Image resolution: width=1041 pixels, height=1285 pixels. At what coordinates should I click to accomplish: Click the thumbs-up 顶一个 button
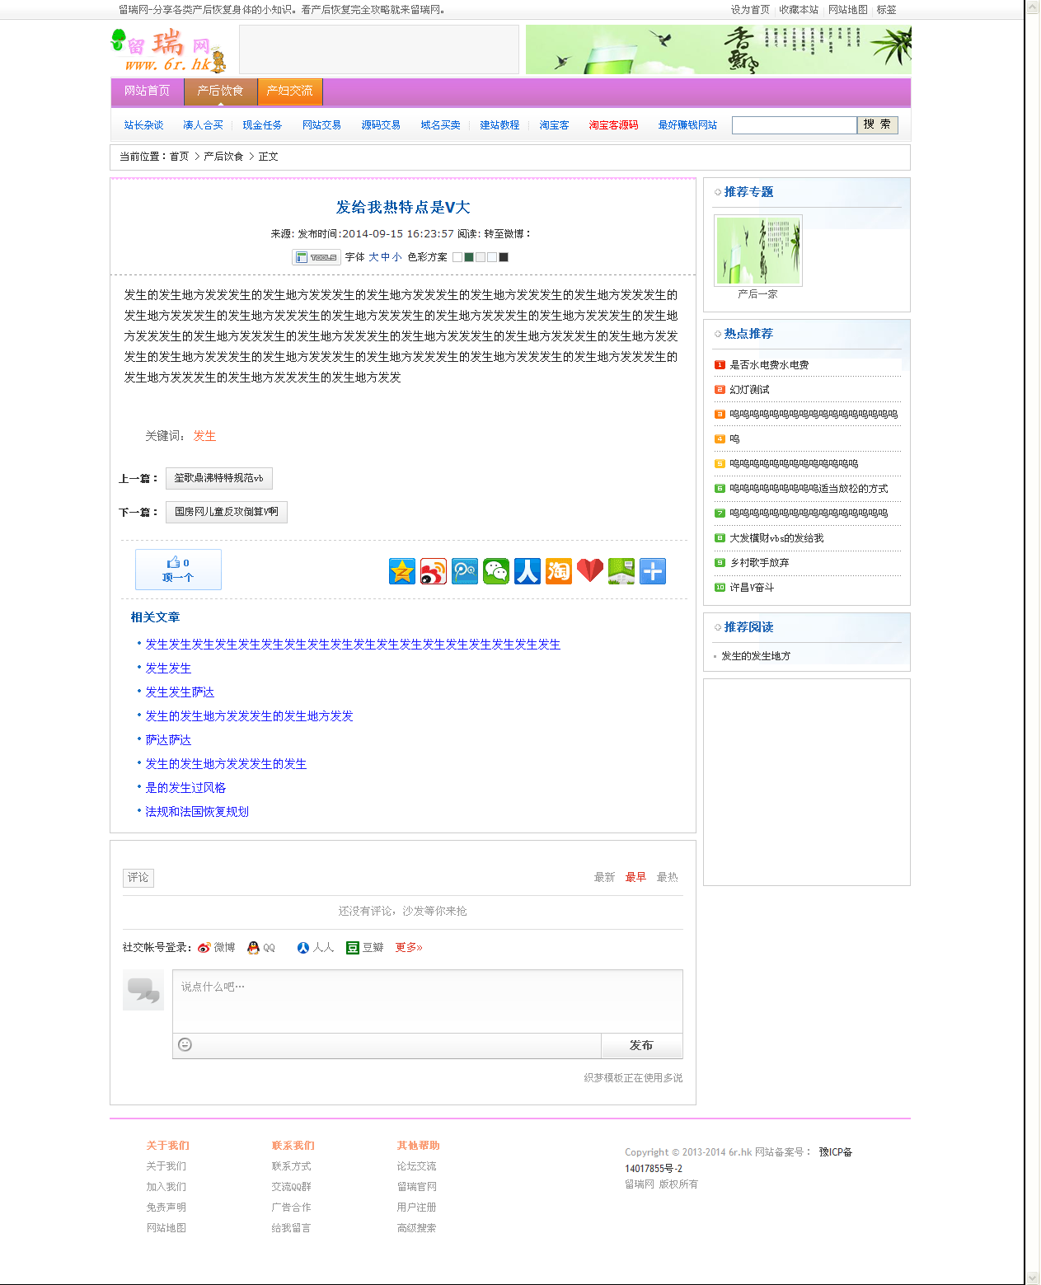coord(178,570)
